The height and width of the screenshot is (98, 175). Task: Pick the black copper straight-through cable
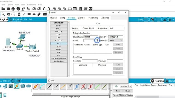click(49, 87)
